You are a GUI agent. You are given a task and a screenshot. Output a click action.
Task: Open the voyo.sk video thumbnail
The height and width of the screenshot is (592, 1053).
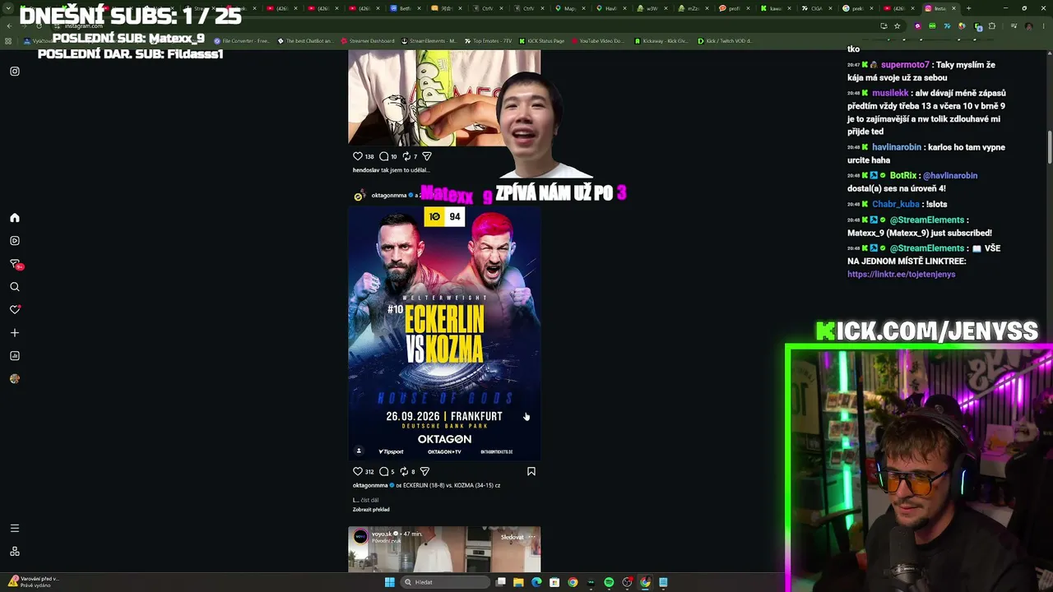444,549
